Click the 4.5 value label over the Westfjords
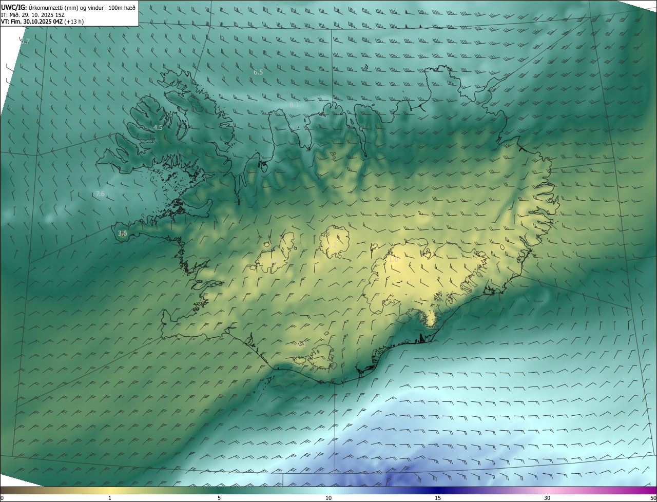Viewport: 657px width, 502px height. point(158,127)
